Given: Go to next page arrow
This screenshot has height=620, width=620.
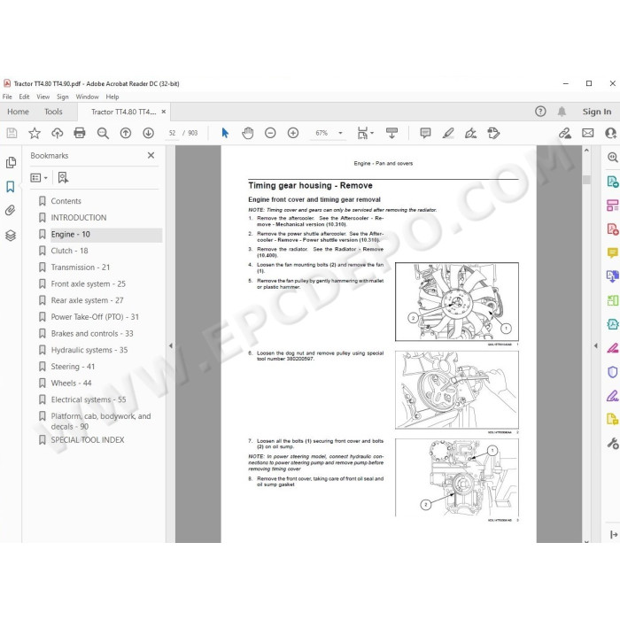Looking at the screenshot, I should 148,133.
